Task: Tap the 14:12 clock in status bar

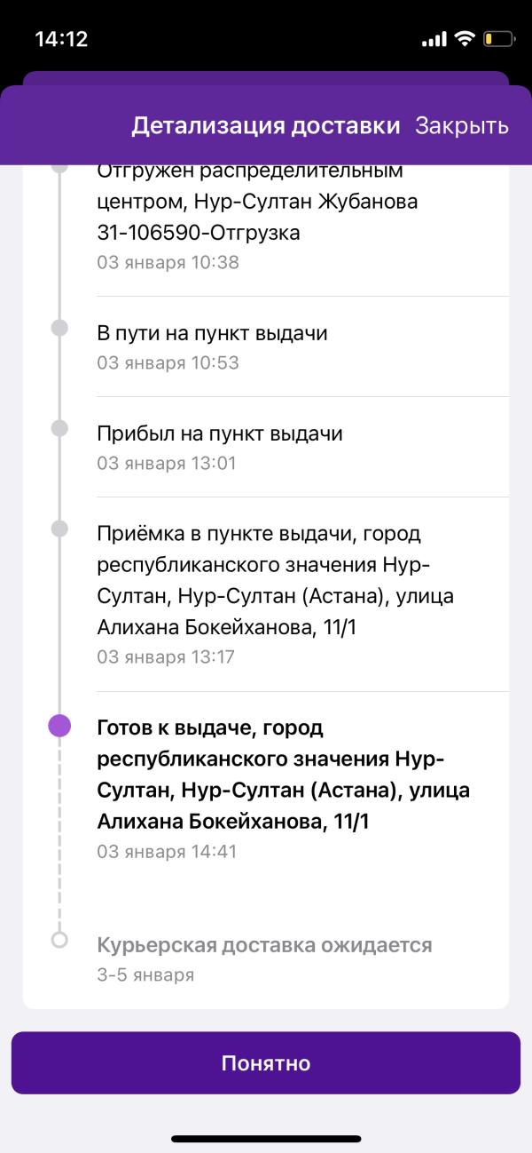Action: pos(61,39)
